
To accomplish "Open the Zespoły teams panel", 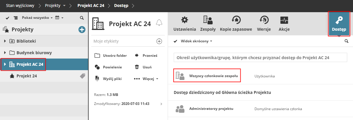I will 208,23.
